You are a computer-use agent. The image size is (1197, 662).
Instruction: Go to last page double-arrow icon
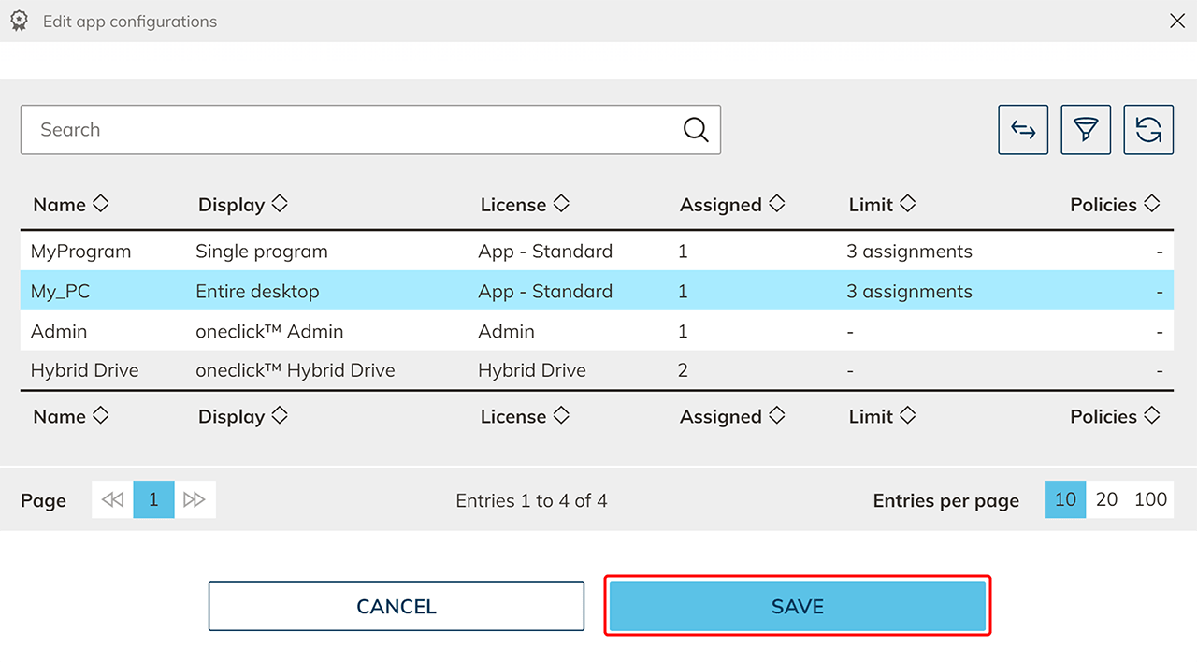click(x=195, y=500)
